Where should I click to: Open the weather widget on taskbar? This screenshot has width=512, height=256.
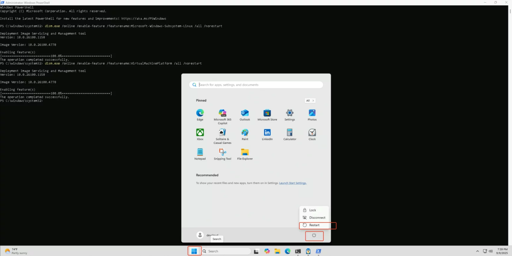tap(16, 251)
